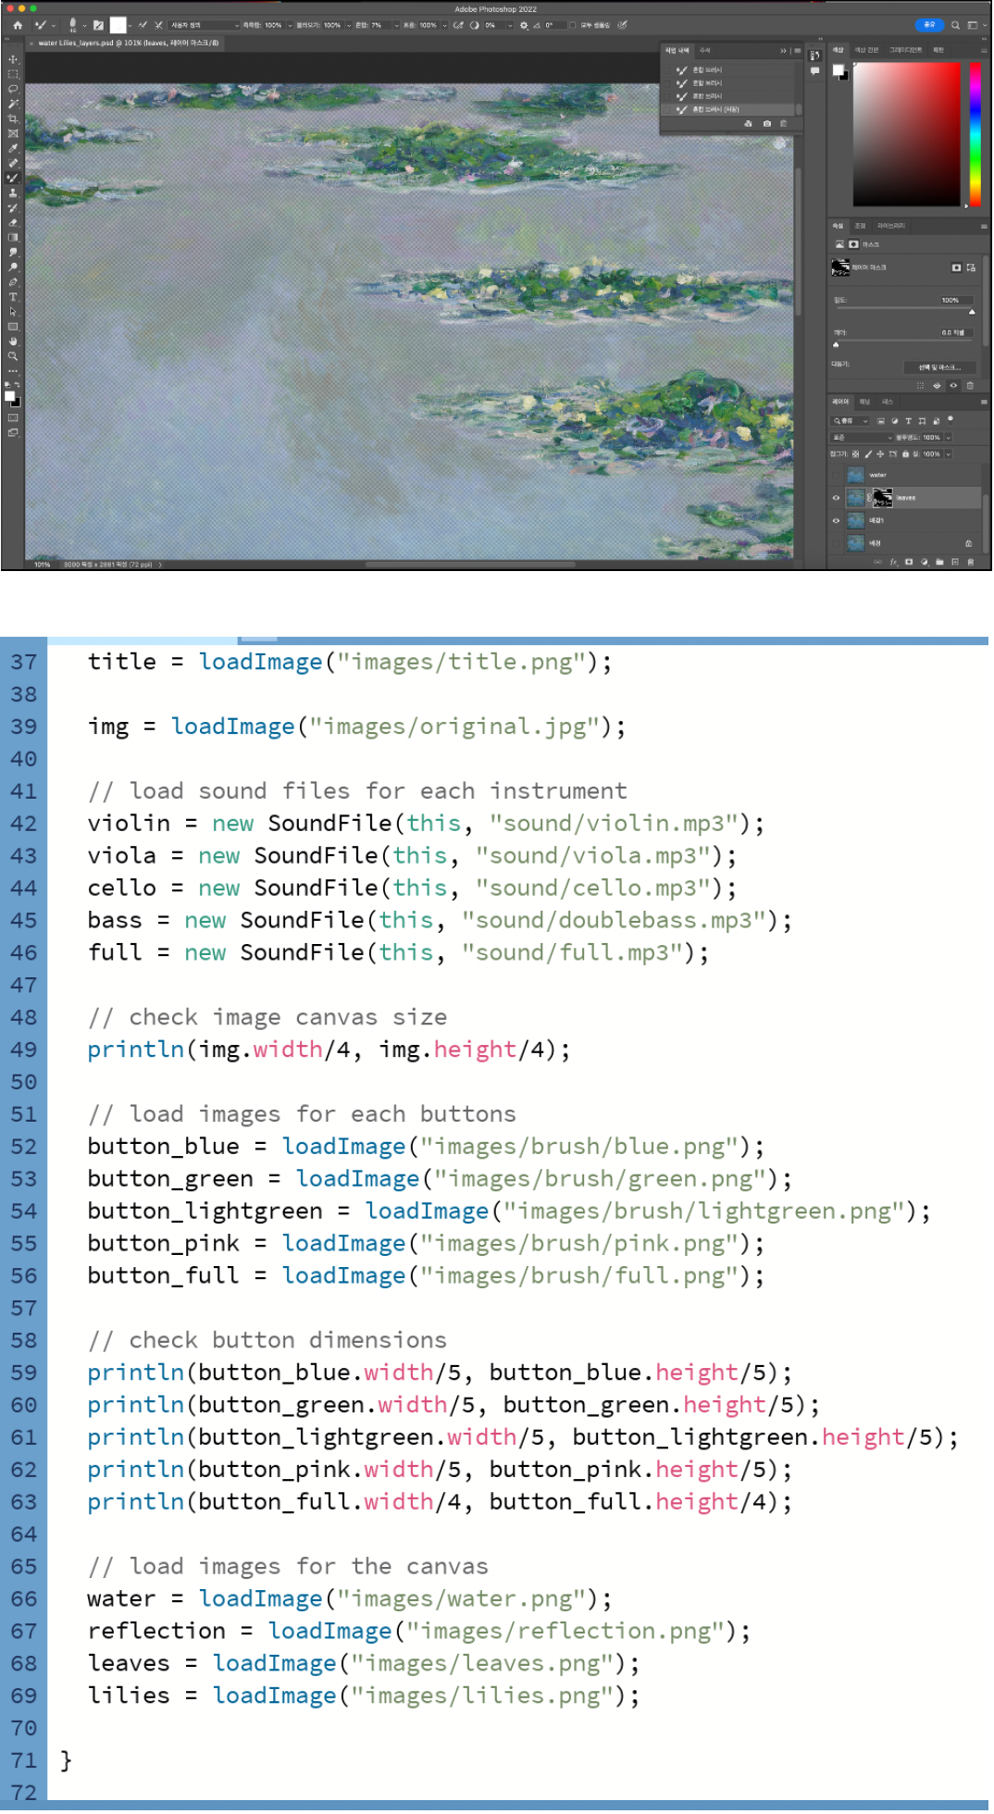The width and height of the screenshot is (994, 1814).
Task: Select the Clone Stamp tool
Action: (x=13, y=193)
